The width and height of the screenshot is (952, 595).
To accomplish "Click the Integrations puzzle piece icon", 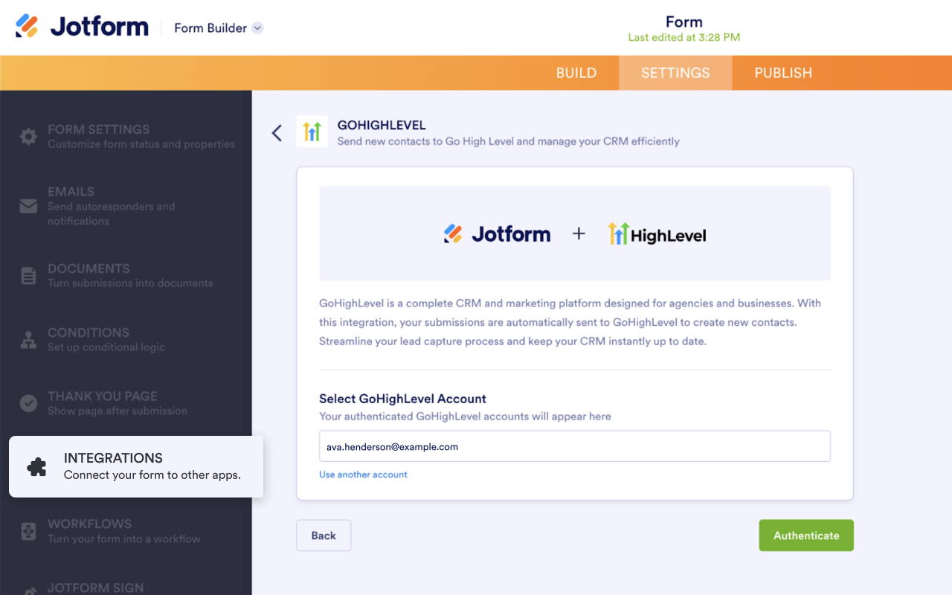I will click(x=36, y=466).
